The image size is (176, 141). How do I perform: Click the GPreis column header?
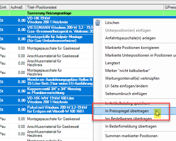coord(170,7)
